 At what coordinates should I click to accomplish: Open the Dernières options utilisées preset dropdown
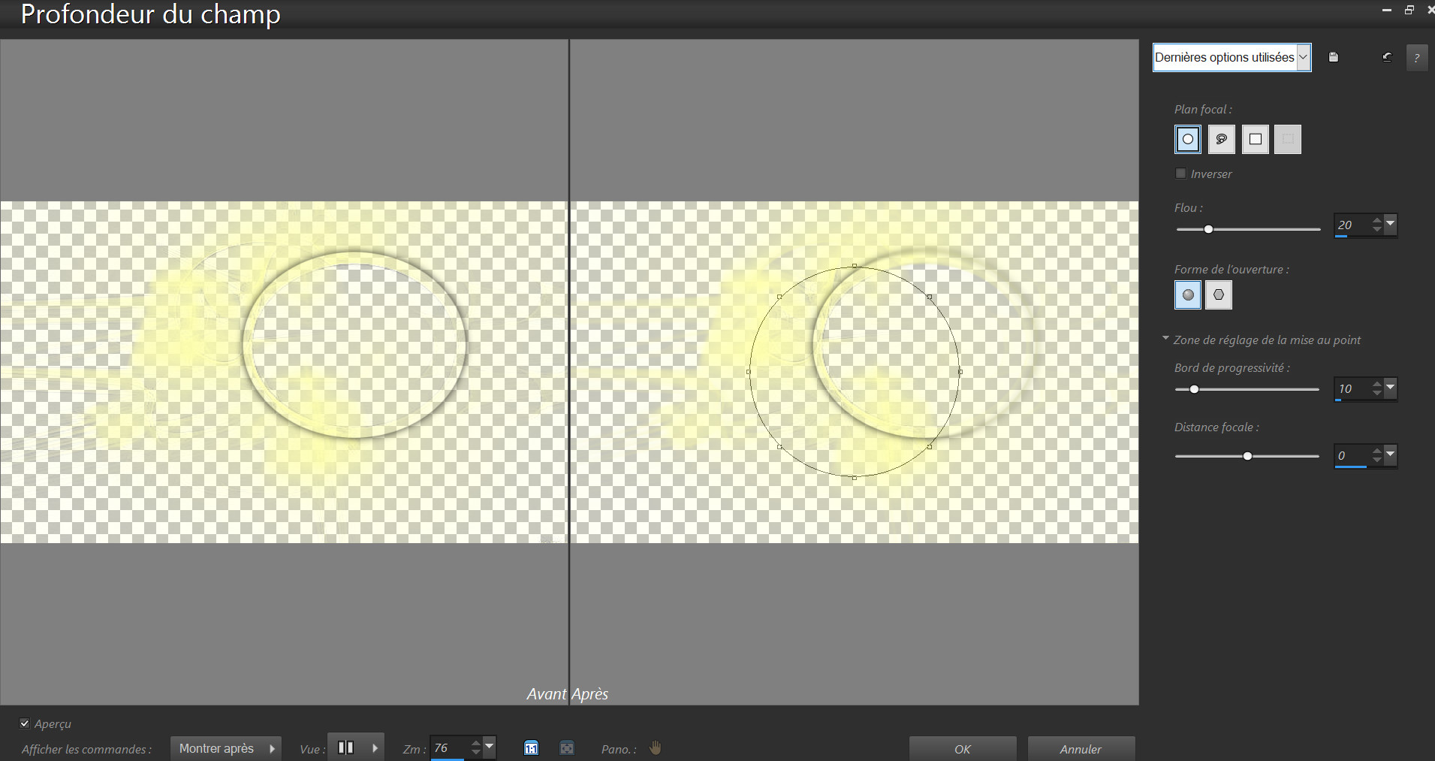(x=1232, y=57)
